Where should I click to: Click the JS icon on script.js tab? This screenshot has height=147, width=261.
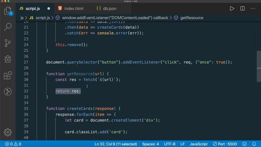(21, 8)
